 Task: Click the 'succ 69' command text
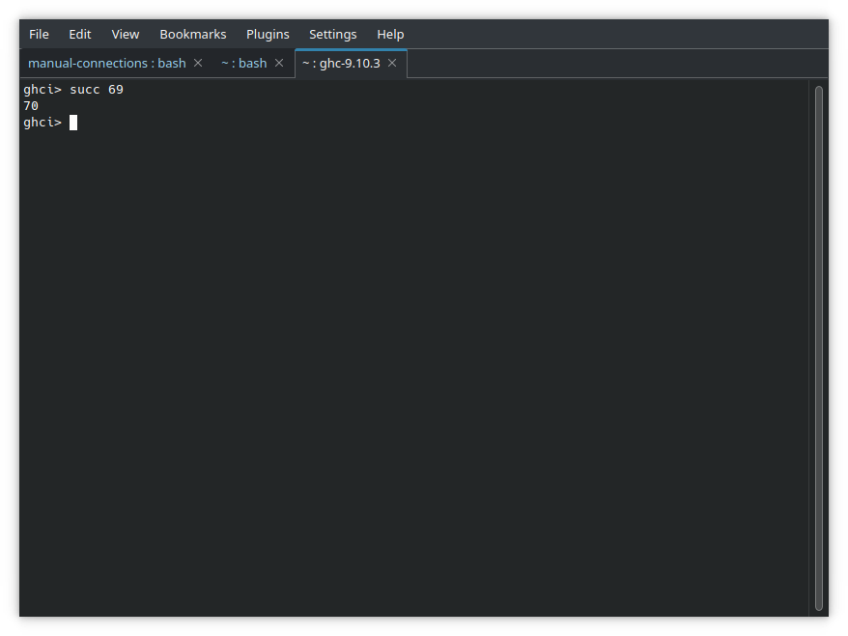click(97, 90)
